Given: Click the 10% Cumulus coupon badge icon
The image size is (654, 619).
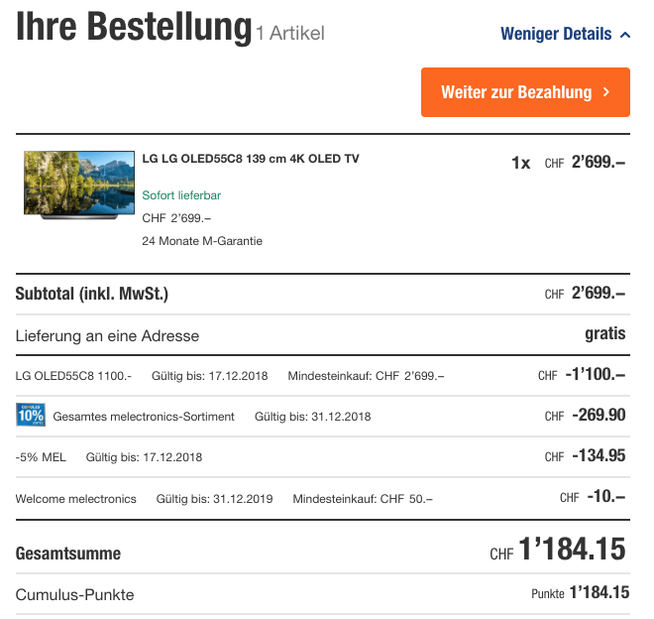Looking at the screenshot, I should click(31, 416).
